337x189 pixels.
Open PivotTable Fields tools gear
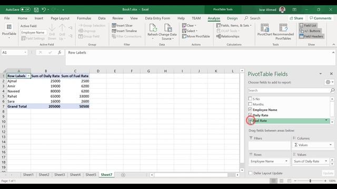coord(329,82)
